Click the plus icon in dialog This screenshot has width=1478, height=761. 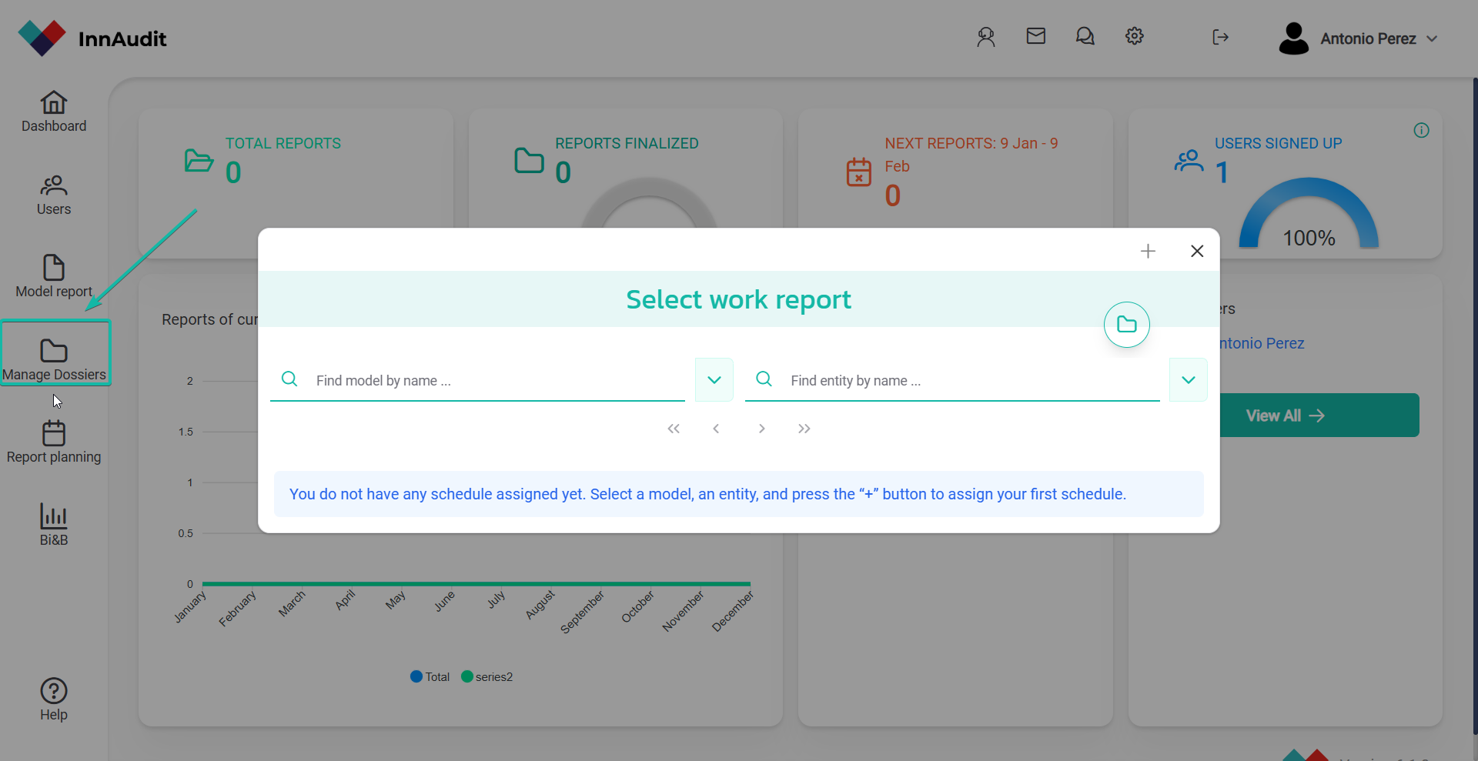coord(1148,251)
